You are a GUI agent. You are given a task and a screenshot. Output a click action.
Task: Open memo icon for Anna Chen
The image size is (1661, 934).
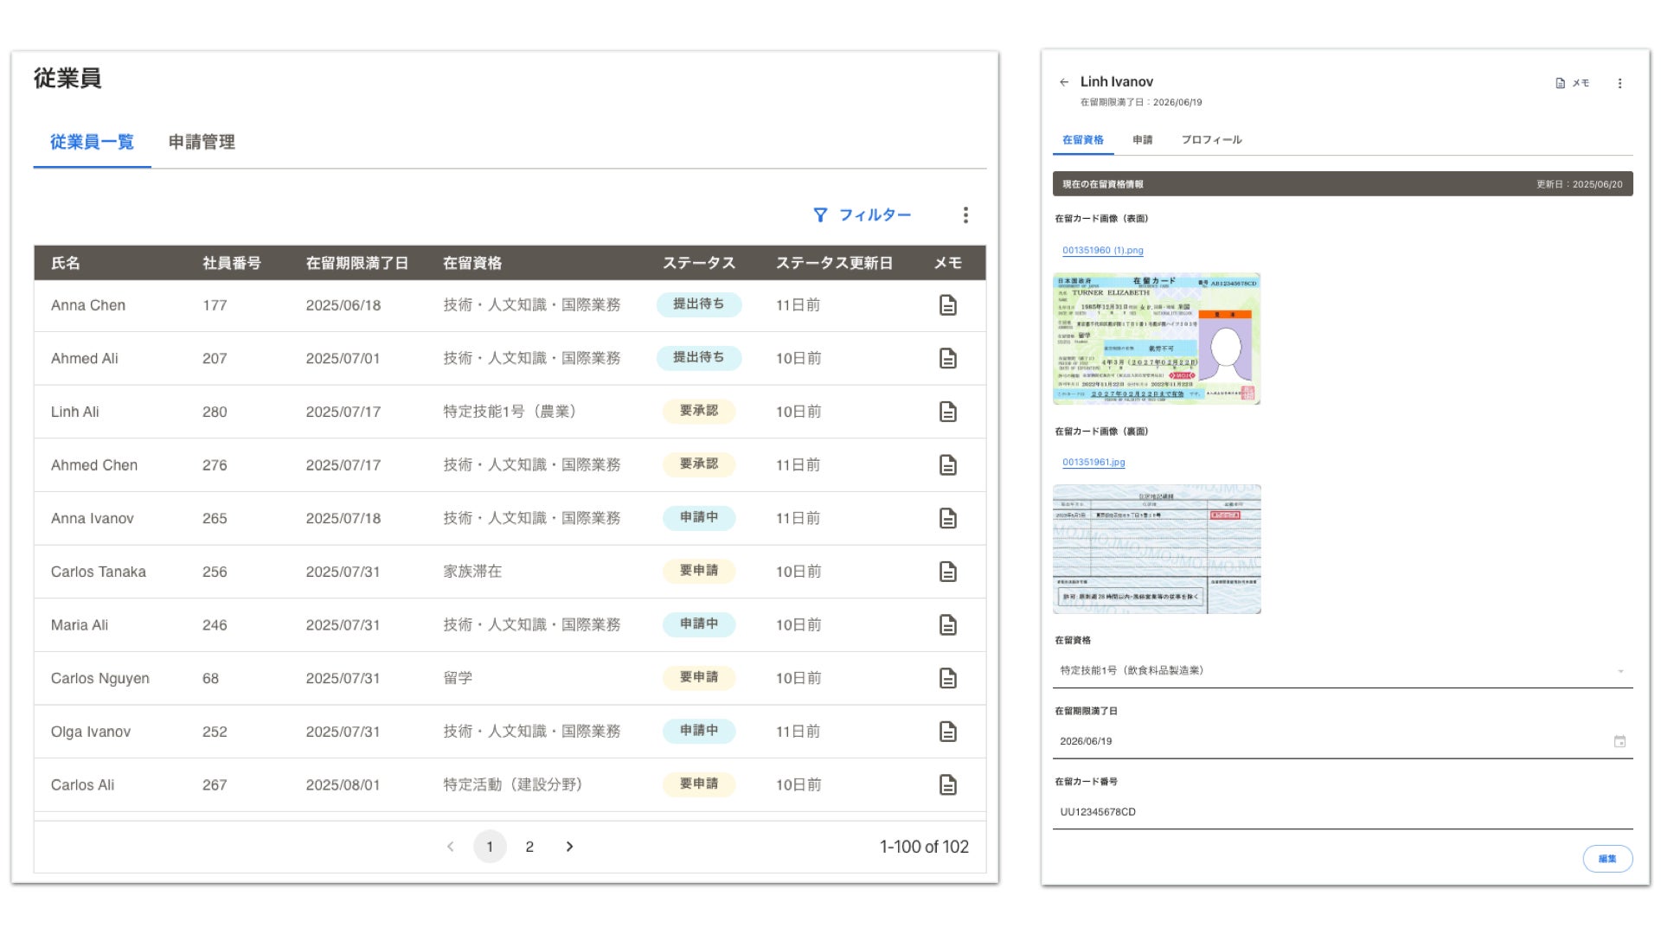coord(947,305)
